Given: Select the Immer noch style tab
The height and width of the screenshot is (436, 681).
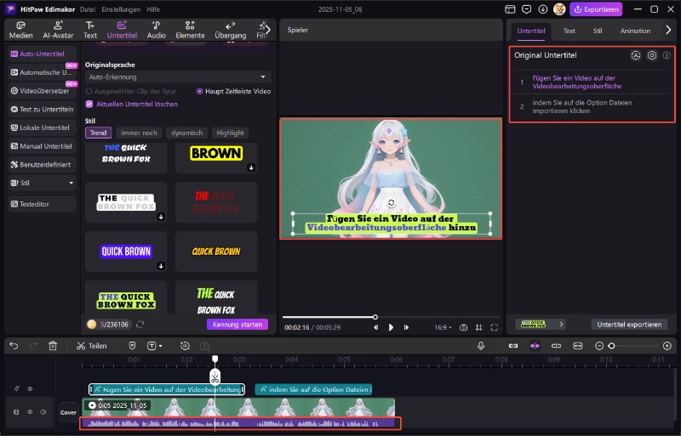Looking at the screenshot, I should (139, 133).
